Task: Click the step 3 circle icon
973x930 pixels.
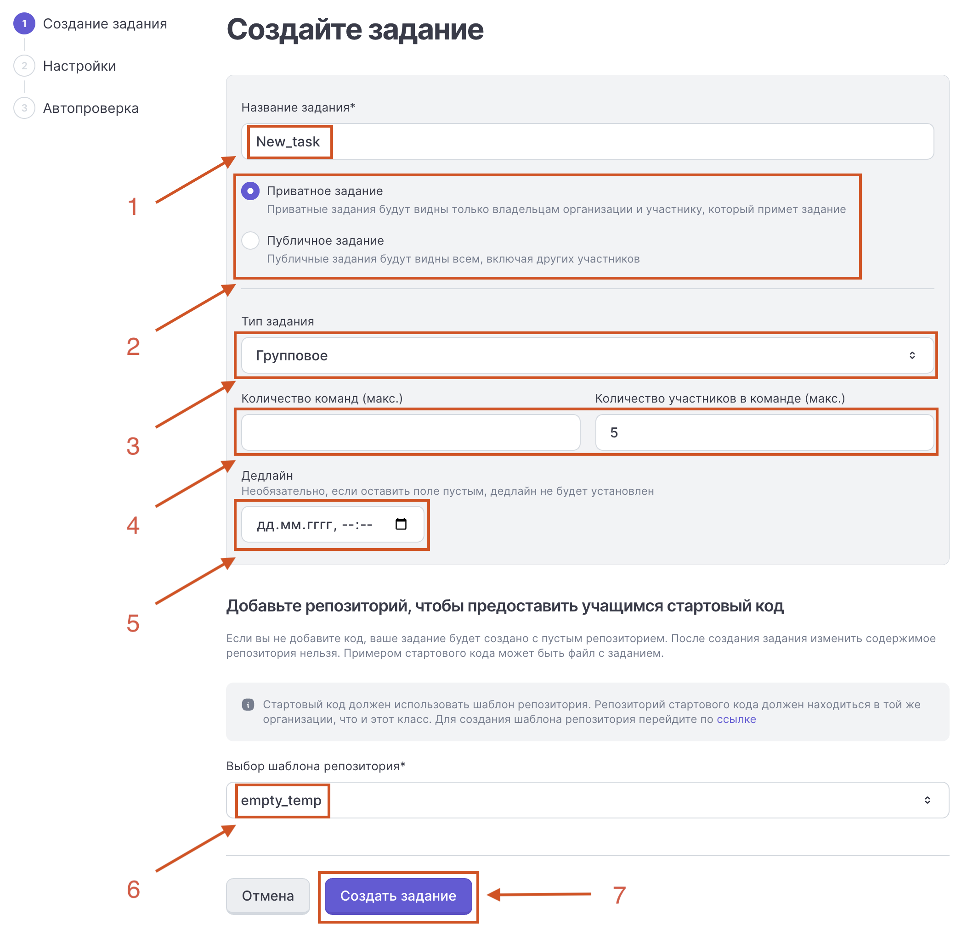Action: 24,108
